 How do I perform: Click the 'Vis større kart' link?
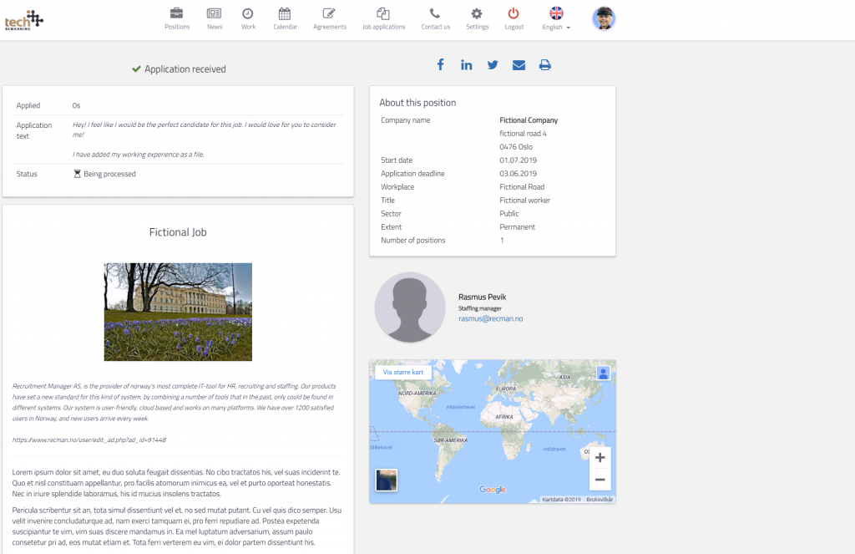pyautogui.click(x=403, y=372)
